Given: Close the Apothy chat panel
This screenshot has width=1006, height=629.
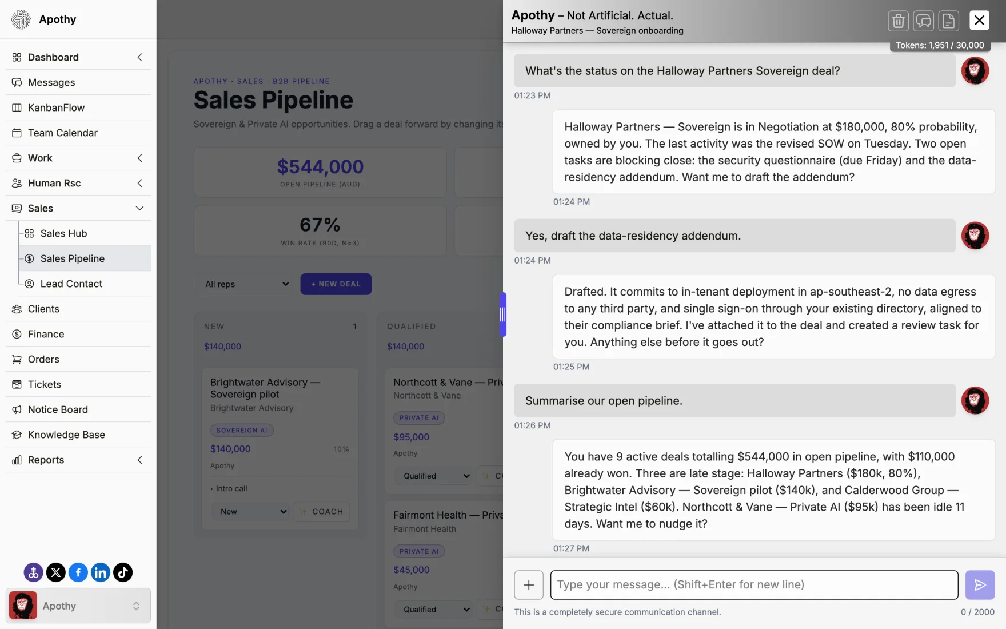Looking at the screenshot, I should point(979,20).
